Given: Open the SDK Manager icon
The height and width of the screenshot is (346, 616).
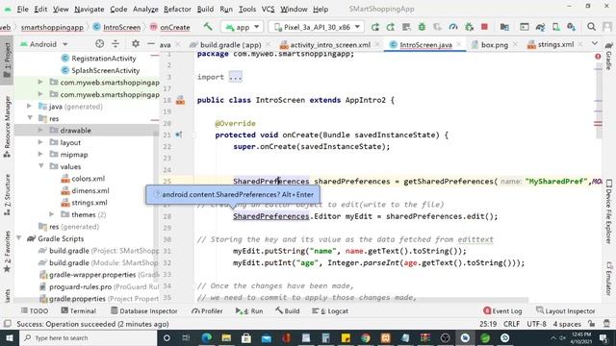Looking at the screenshot, I should click(x=571, y=27).
